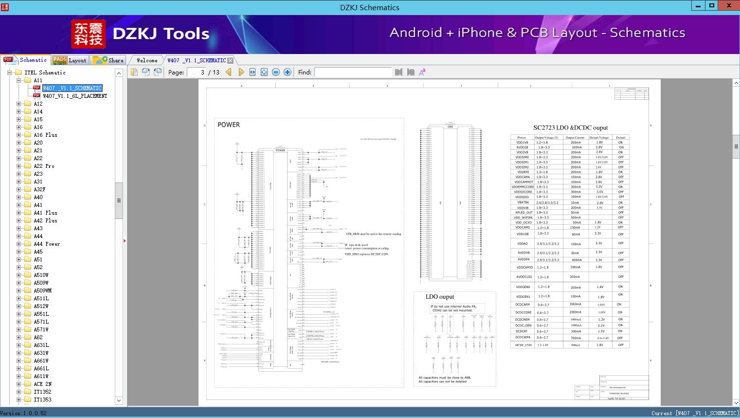The width and height of the screenshot is (740, 418).
Task: Open the fit-width view icon
Action: [252, 72]
